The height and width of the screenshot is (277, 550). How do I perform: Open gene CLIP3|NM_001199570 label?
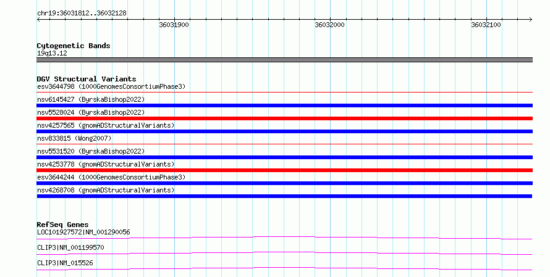click(70, 247)
